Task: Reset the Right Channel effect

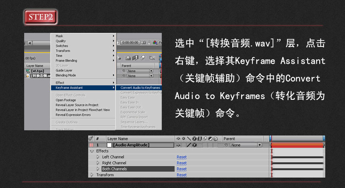Action: [x=182, y=163]
